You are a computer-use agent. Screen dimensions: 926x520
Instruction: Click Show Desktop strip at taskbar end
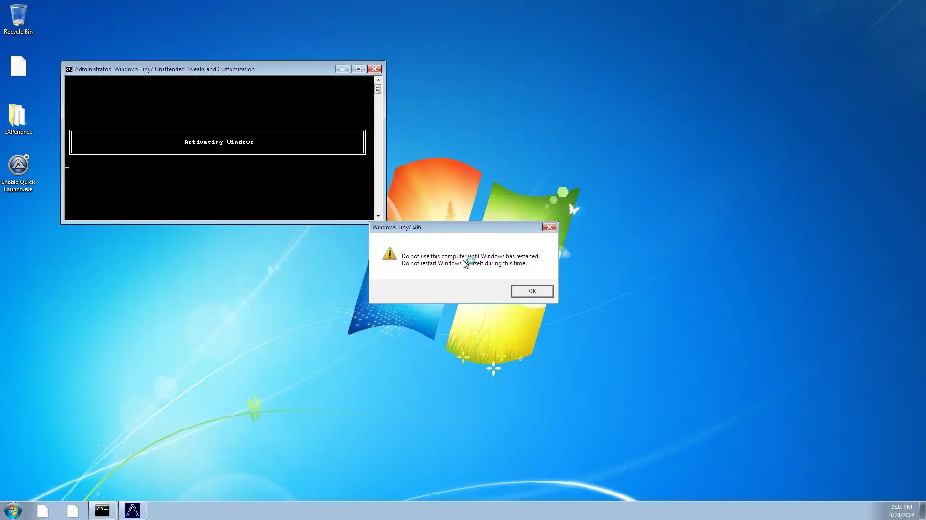pos(922,510)
